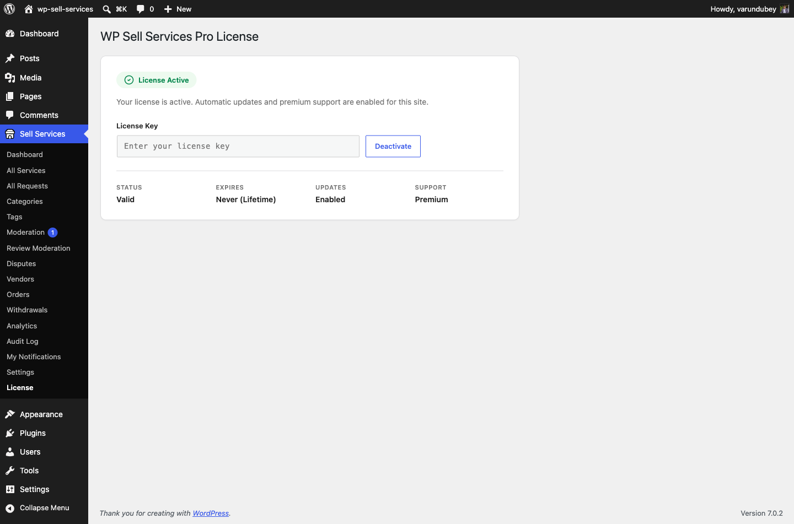Viewport: 794px width, 524px height.
Task: Focus the license key input field
Action: [238, 147]
